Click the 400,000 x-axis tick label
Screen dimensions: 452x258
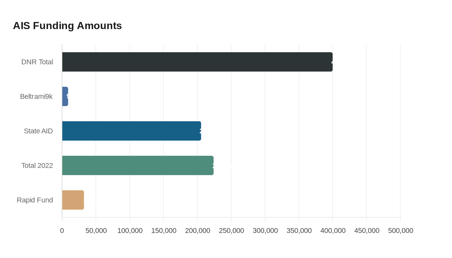click(333, 231)
